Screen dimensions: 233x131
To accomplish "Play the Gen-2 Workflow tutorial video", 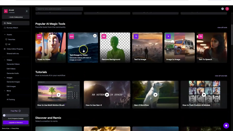I will click(x=155, y=95).
